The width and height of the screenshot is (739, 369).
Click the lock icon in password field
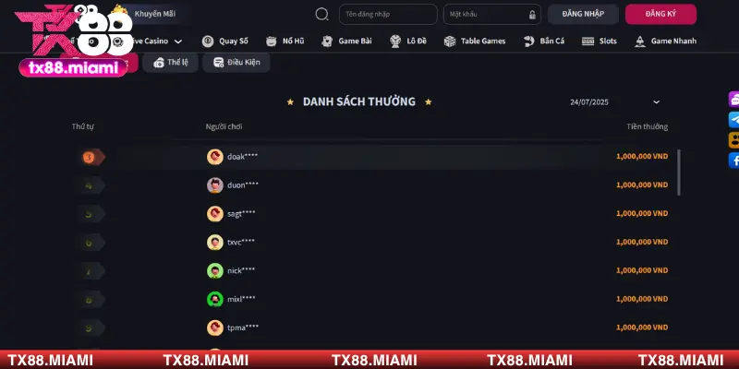coord(532,15)
